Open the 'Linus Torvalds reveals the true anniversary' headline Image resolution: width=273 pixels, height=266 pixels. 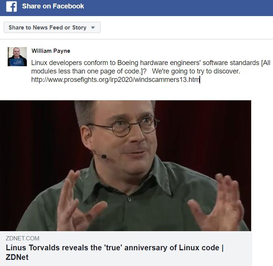pos(115,252)
